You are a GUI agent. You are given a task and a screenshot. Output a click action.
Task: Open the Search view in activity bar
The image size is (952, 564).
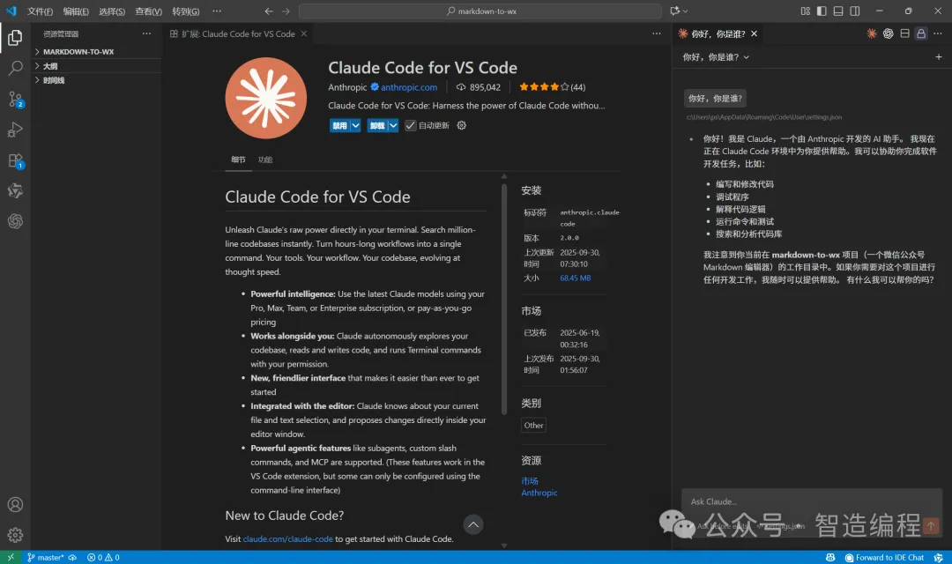click(15, 68)
